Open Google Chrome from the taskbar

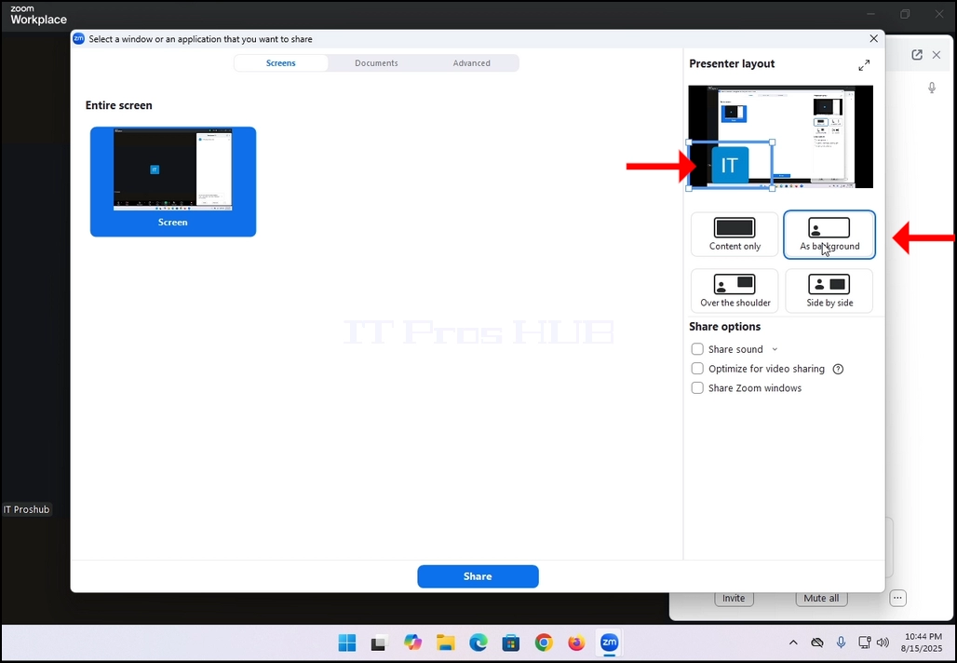pyautogui.click(x=544, y=643)
